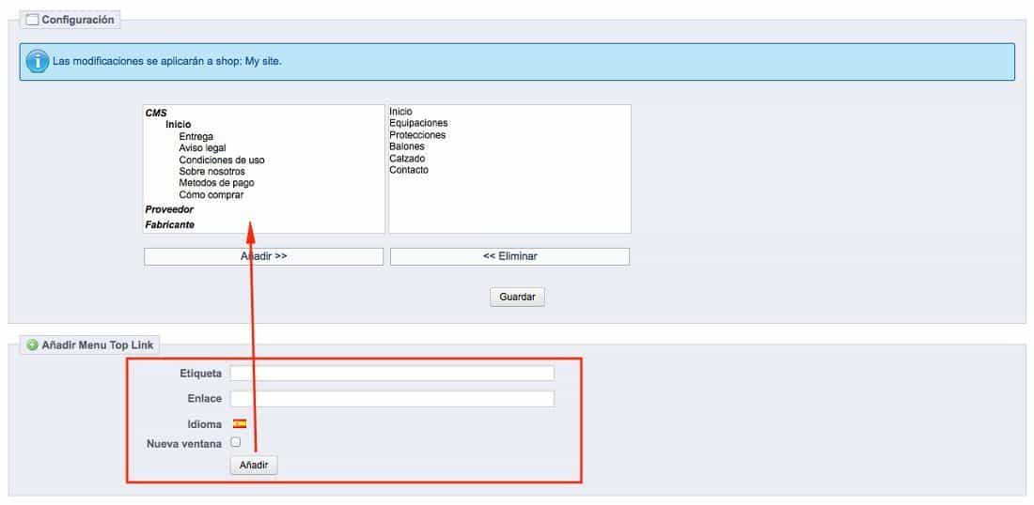Screen dimensions: 1034x505
Task: Select the Fabricante group
Action: coord(170,224)
